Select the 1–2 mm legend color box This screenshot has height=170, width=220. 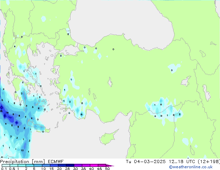pyautogui.click(x=22, y=165)
